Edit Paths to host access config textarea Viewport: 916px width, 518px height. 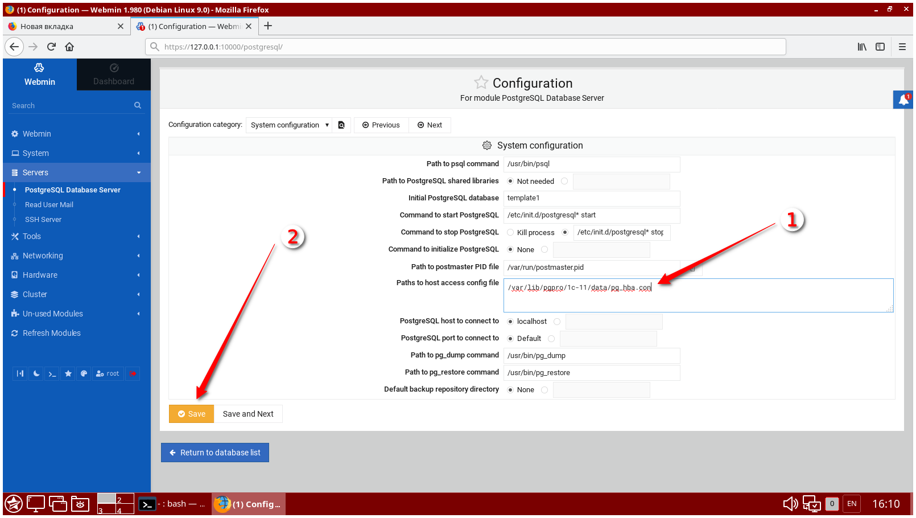click(699, 295)
